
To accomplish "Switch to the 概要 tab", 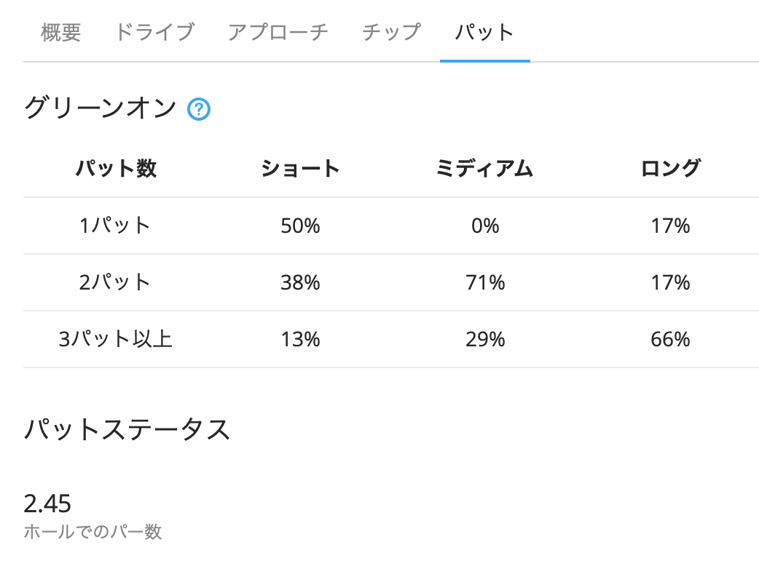I will (x=61, y=33).
